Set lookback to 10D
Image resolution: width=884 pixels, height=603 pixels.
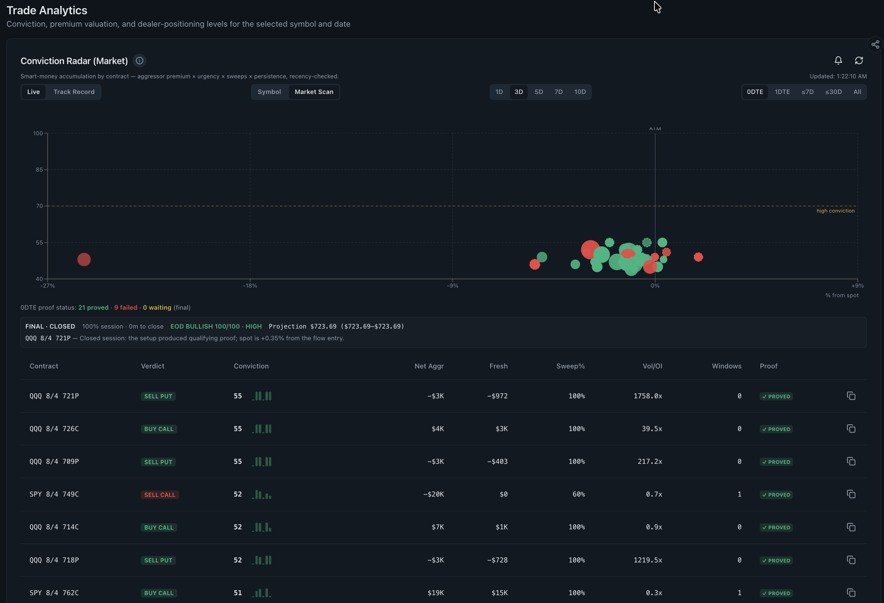(x=580, y=92)
